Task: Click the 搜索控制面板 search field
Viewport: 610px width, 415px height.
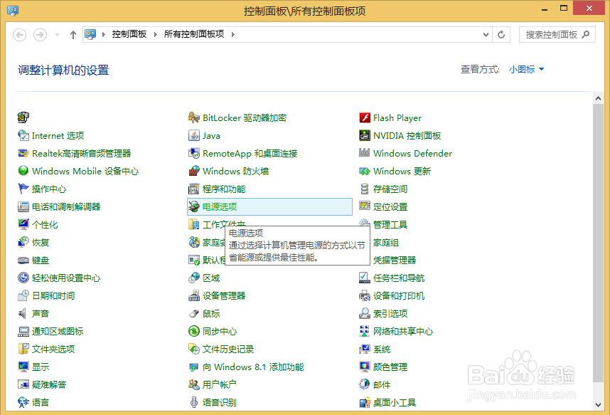Action: click(557, 35)
